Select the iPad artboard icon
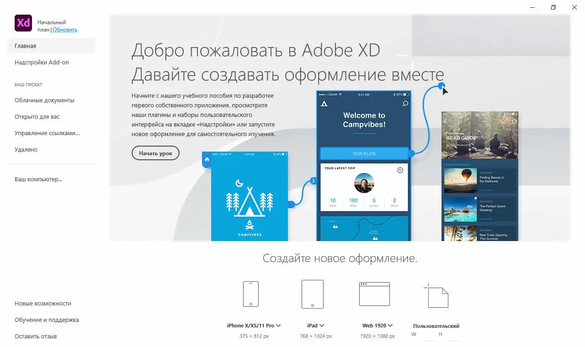The width and height of the screenshot is (585, 347). pyautogui.click(x=313, y=294)
